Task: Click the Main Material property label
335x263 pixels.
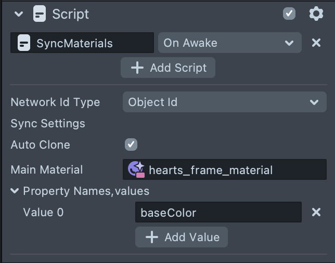Action: coord(47,170)
